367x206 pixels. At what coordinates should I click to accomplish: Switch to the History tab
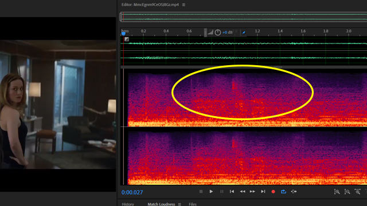[x=128, y=204]
